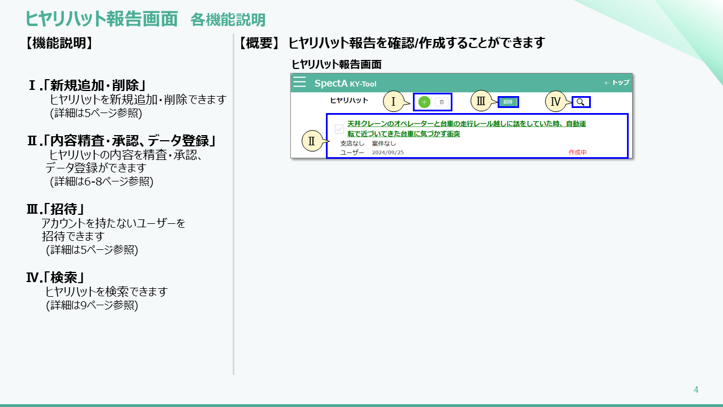Select the Ⅰ.「新規追加・削除」 heading
Image resolution: width=723 pixels, height=407 pixels.
88,85
